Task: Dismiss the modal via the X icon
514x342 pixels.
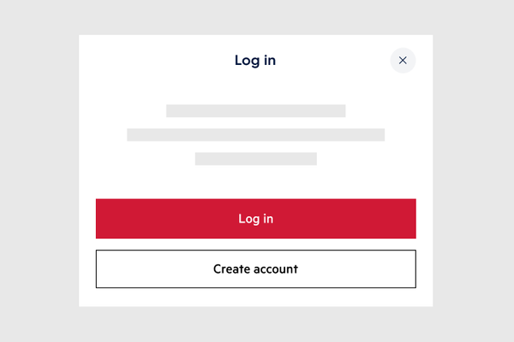Action: tap(403, 60)
